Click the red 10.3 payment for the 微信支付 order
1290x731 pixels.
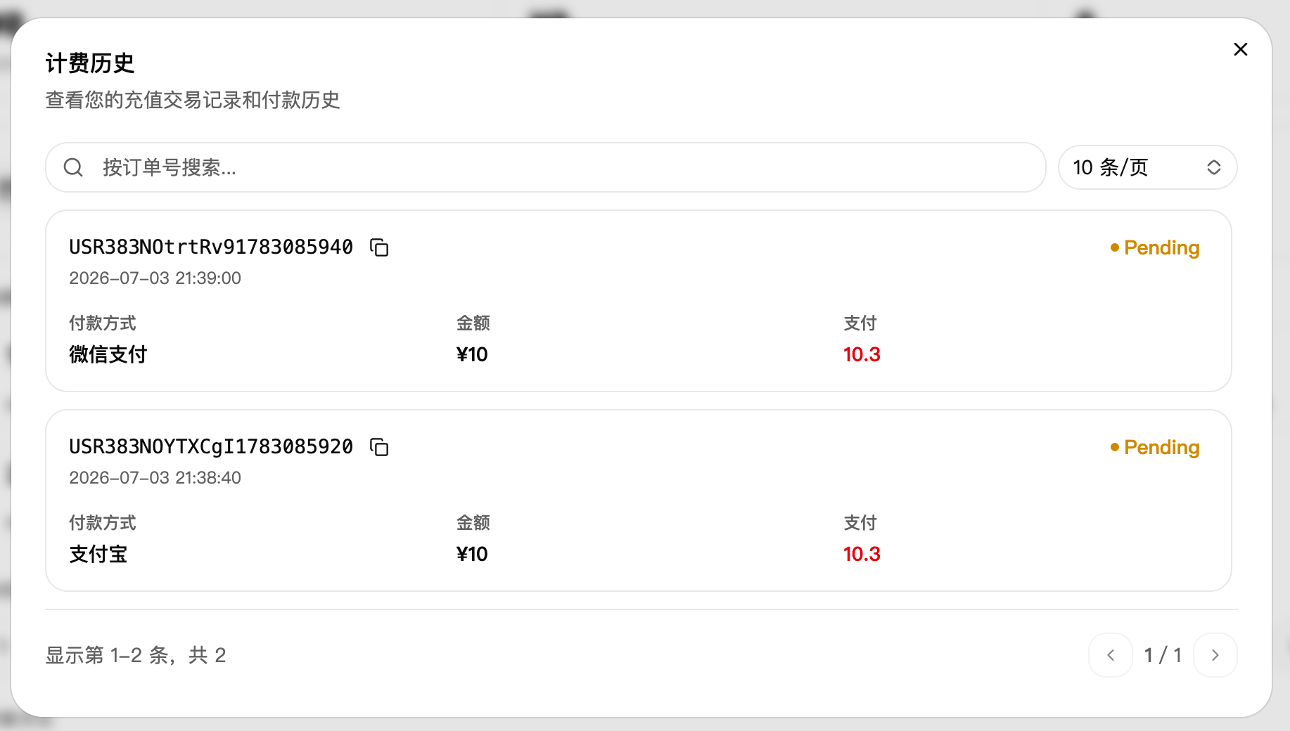pos(862,354)
